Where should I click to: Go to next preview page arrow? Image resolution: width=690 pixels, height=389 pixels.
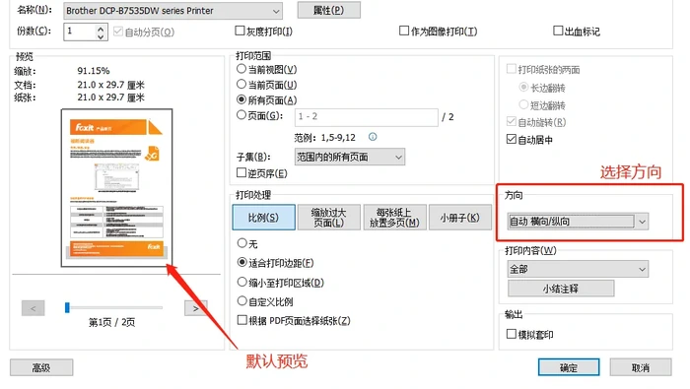[x=196, y=308]
